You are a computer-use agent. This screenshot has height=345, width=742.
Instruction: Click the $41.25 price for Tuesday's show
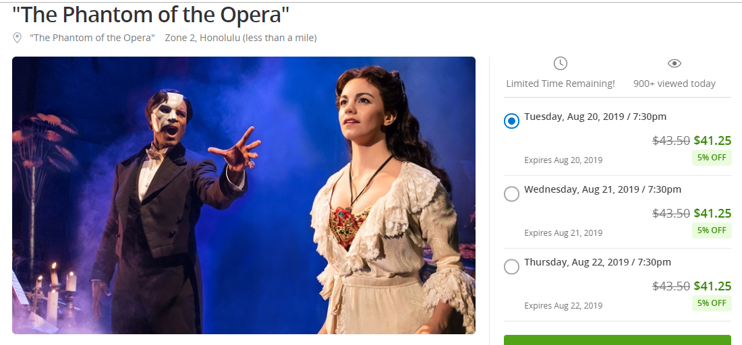[712, 141]
